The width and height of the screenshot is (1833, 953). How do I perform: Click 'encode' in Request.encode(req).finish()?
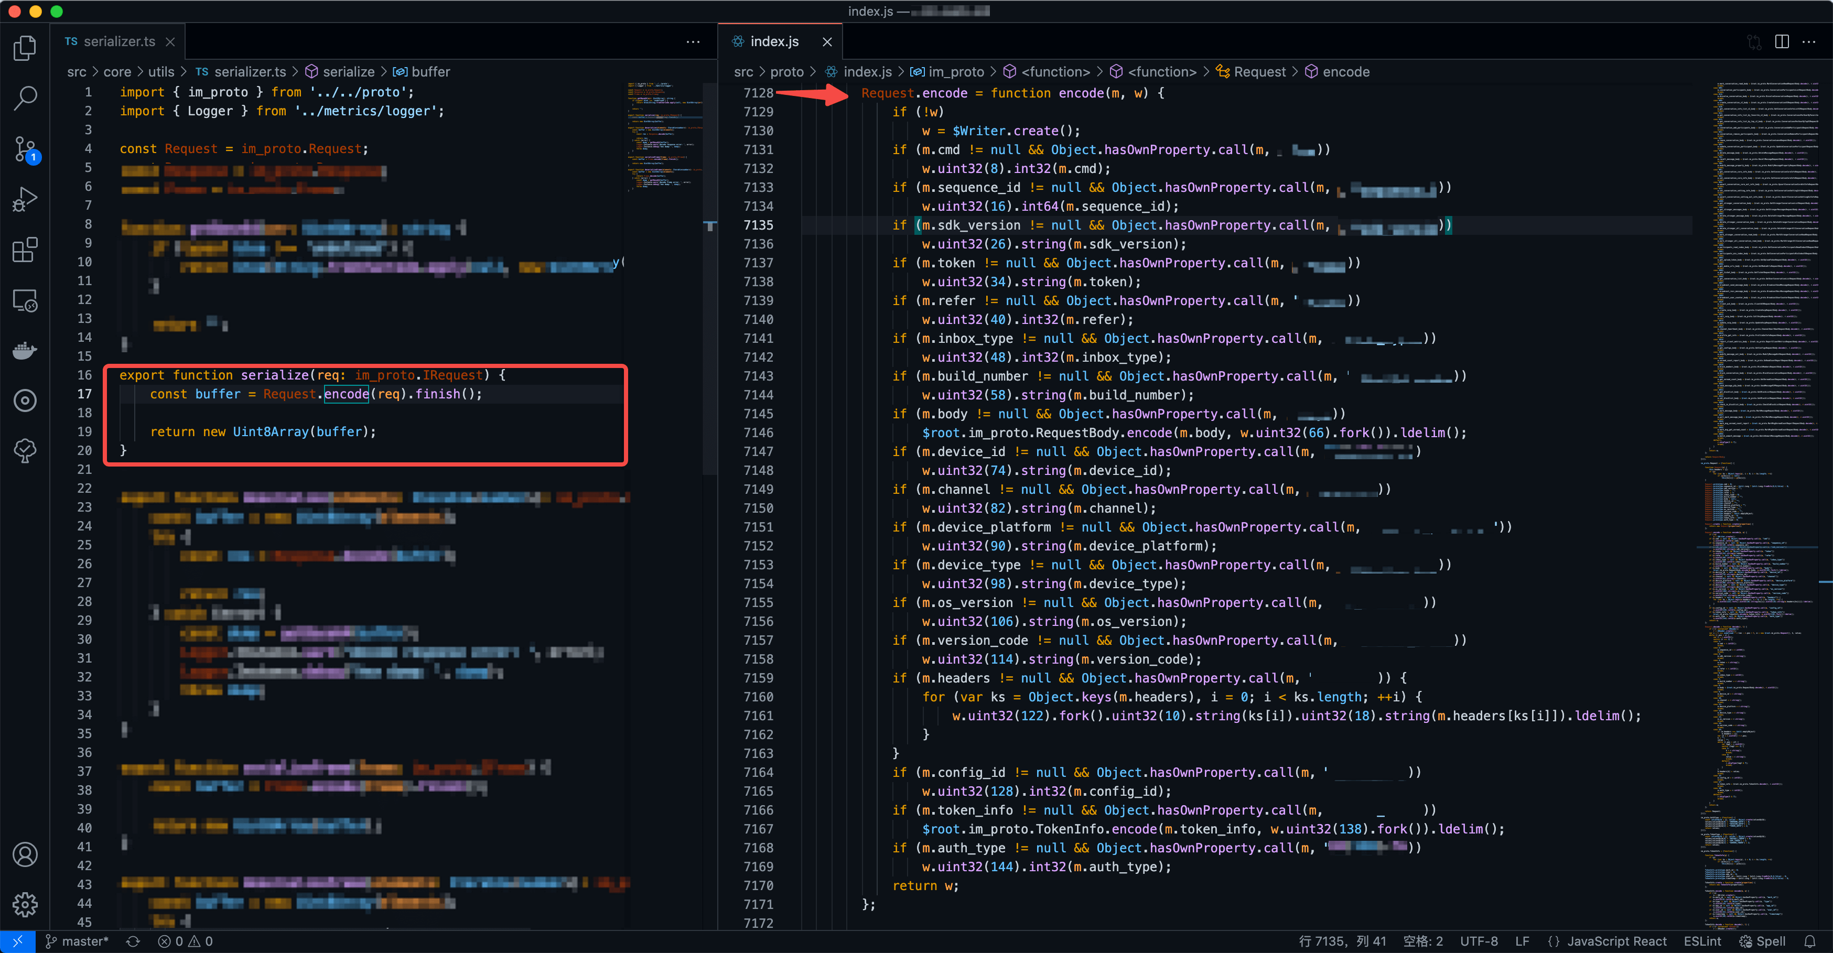pyautogui.click(x=347, y=394)
